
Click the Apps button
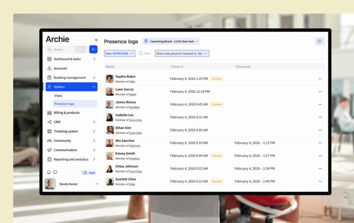[89, 173]
